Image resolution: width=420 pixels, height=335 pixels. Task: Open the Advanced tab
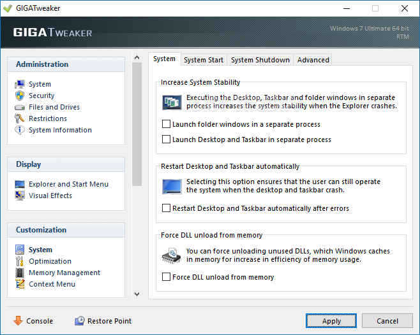click(x=313, y=60)
